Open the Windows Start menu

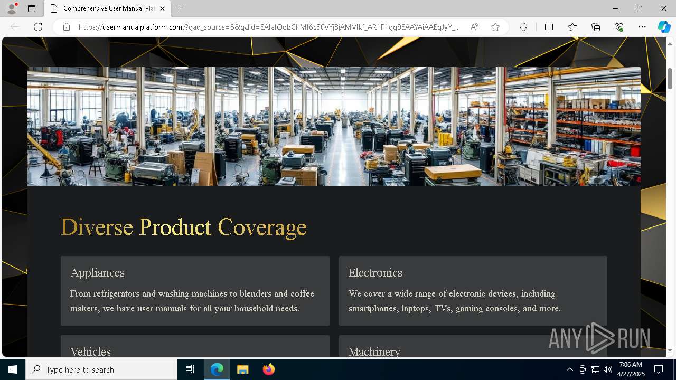[13, 369]
